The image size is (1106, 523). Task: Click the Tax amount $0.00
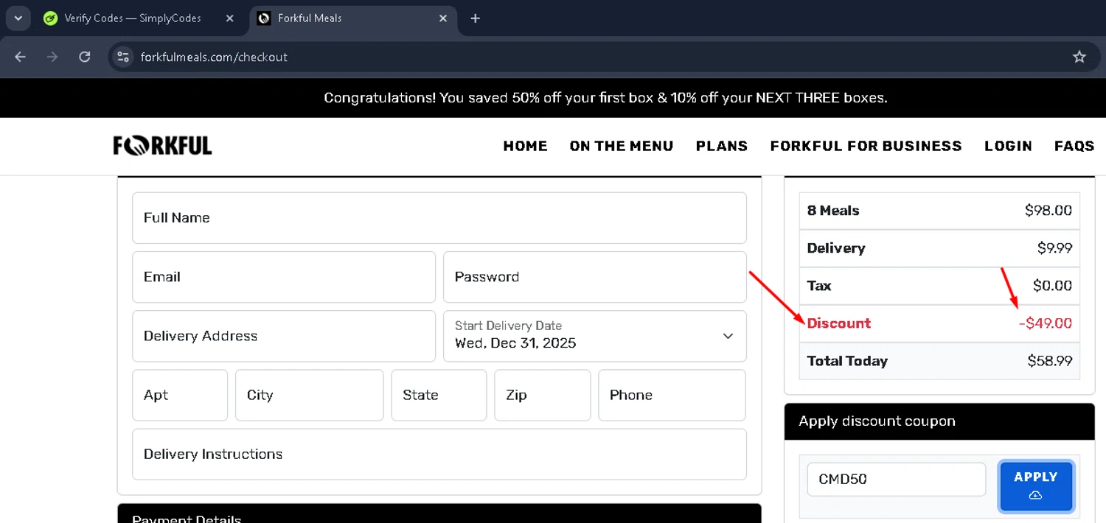point(1052,286)
